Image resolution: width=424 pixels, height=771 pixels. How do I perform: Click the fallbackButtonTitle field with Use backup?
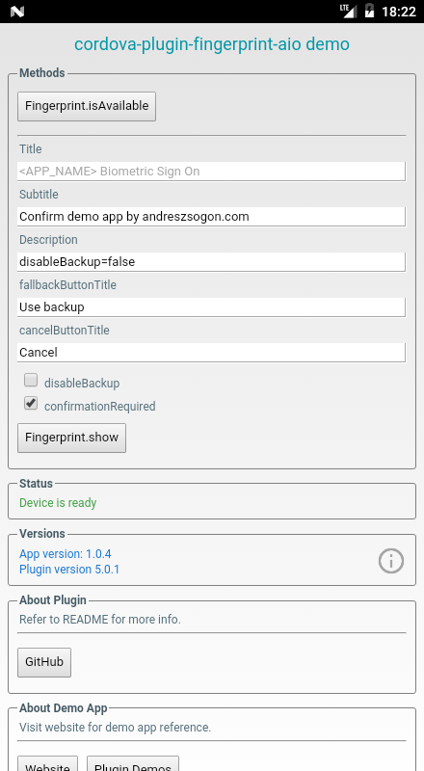pyautogui.click(x=211, y=307)
